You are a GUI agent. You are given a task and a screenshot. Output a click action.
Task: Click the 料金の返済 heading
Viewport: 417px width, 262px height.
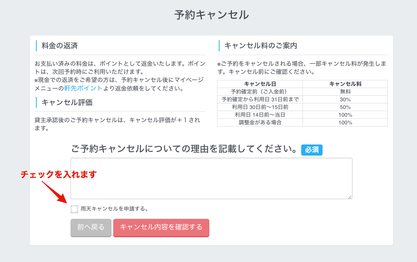[x=60, y=46]
